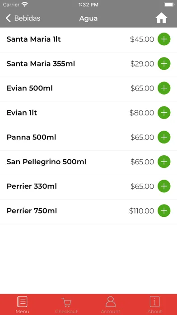This screenshot has height=315, width=177.
Task: Open the Menu tab
Action: (x=22, y=305)
